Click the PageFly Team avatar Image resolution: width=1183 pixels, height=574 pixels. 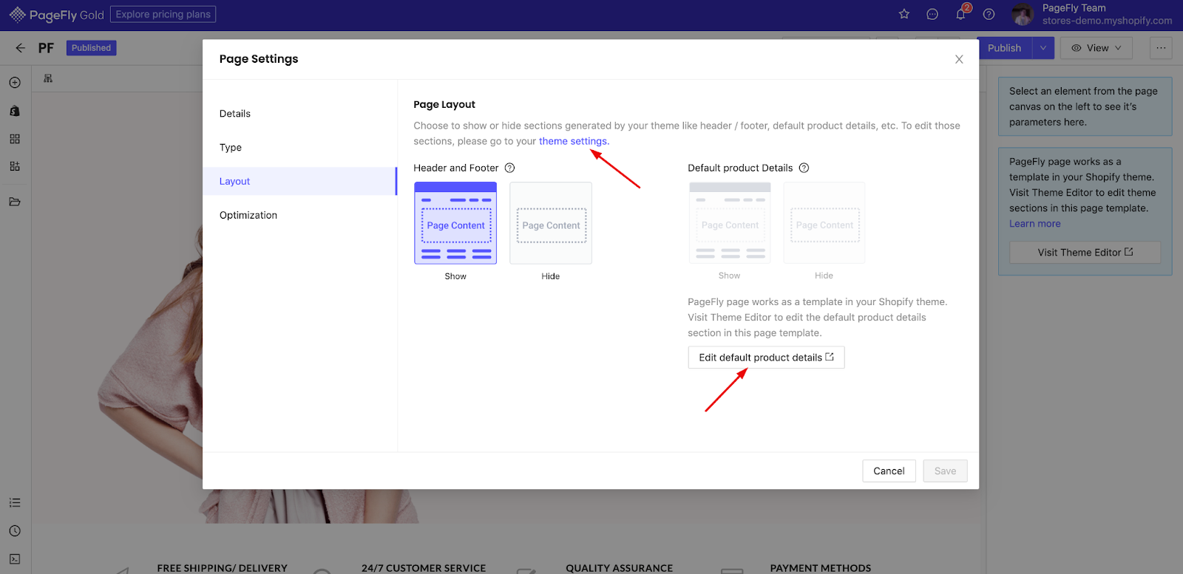[x=1023, y=14]
